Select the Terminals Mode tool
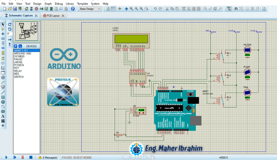277x163 pixels. tap(3, 58)
